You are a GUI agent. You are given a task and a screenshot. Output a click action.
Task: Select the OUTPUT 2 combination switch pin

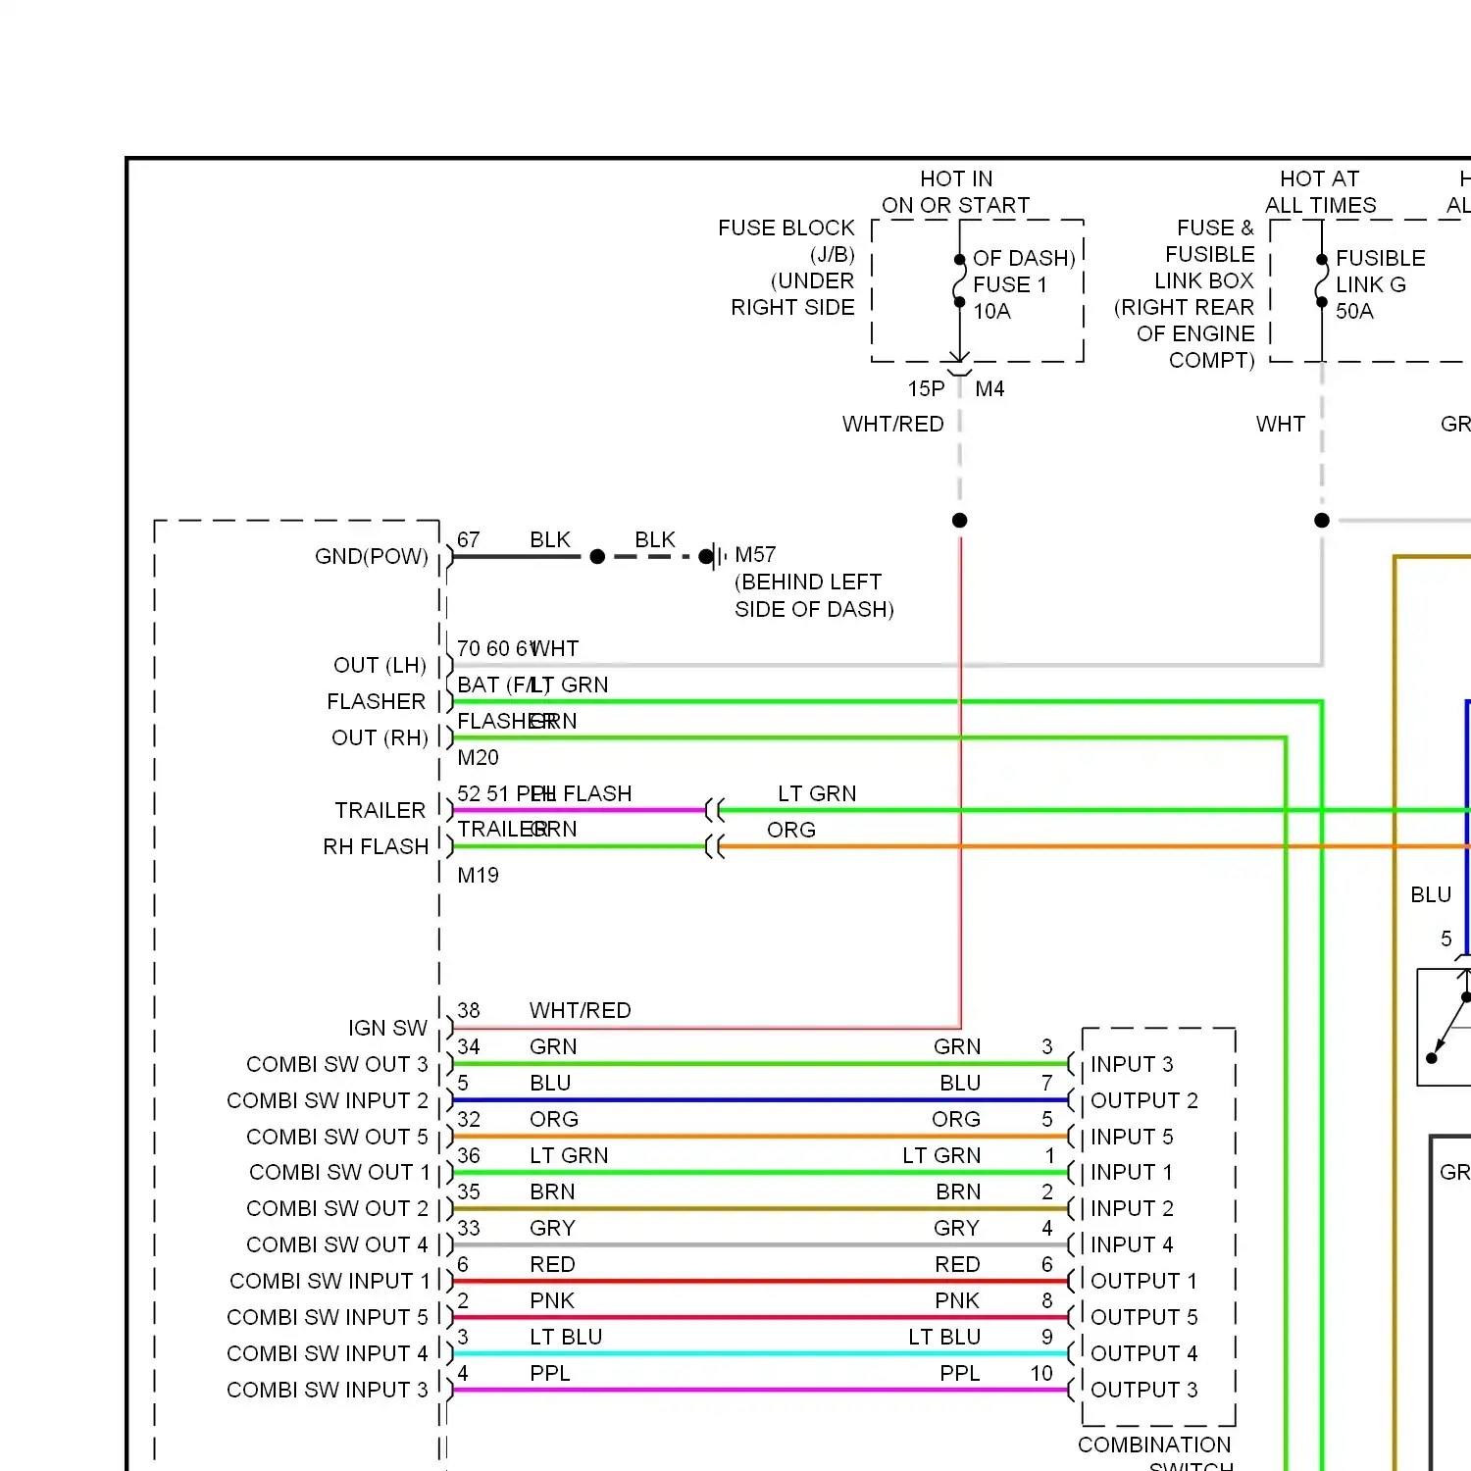click(x=1144, y=1101)
